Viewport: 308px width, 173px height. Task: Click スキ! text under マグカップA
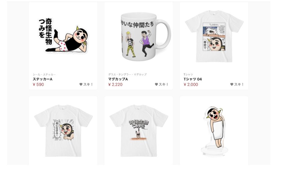[163, 84]
